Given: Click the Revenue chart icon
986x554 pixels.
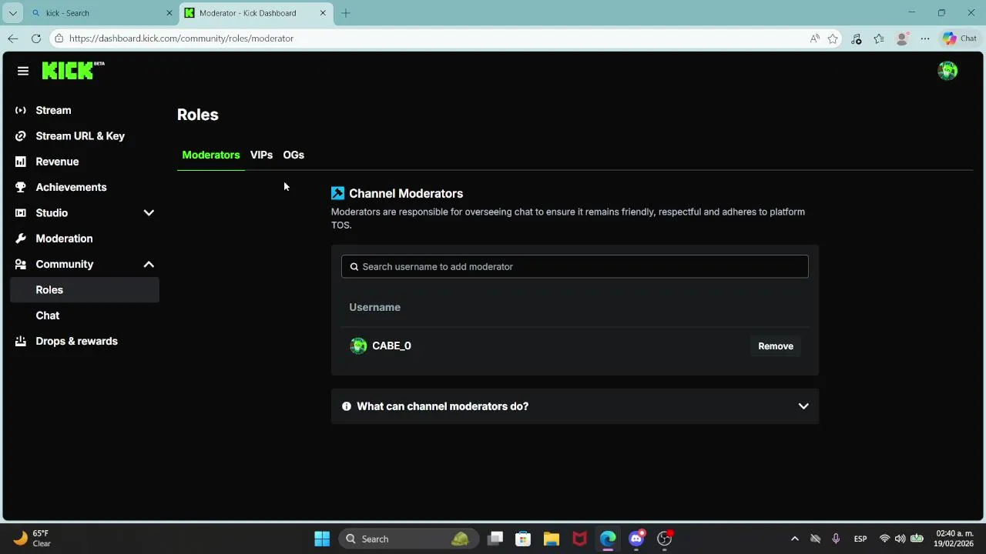Looking at the screenshot, I should 21,162.
